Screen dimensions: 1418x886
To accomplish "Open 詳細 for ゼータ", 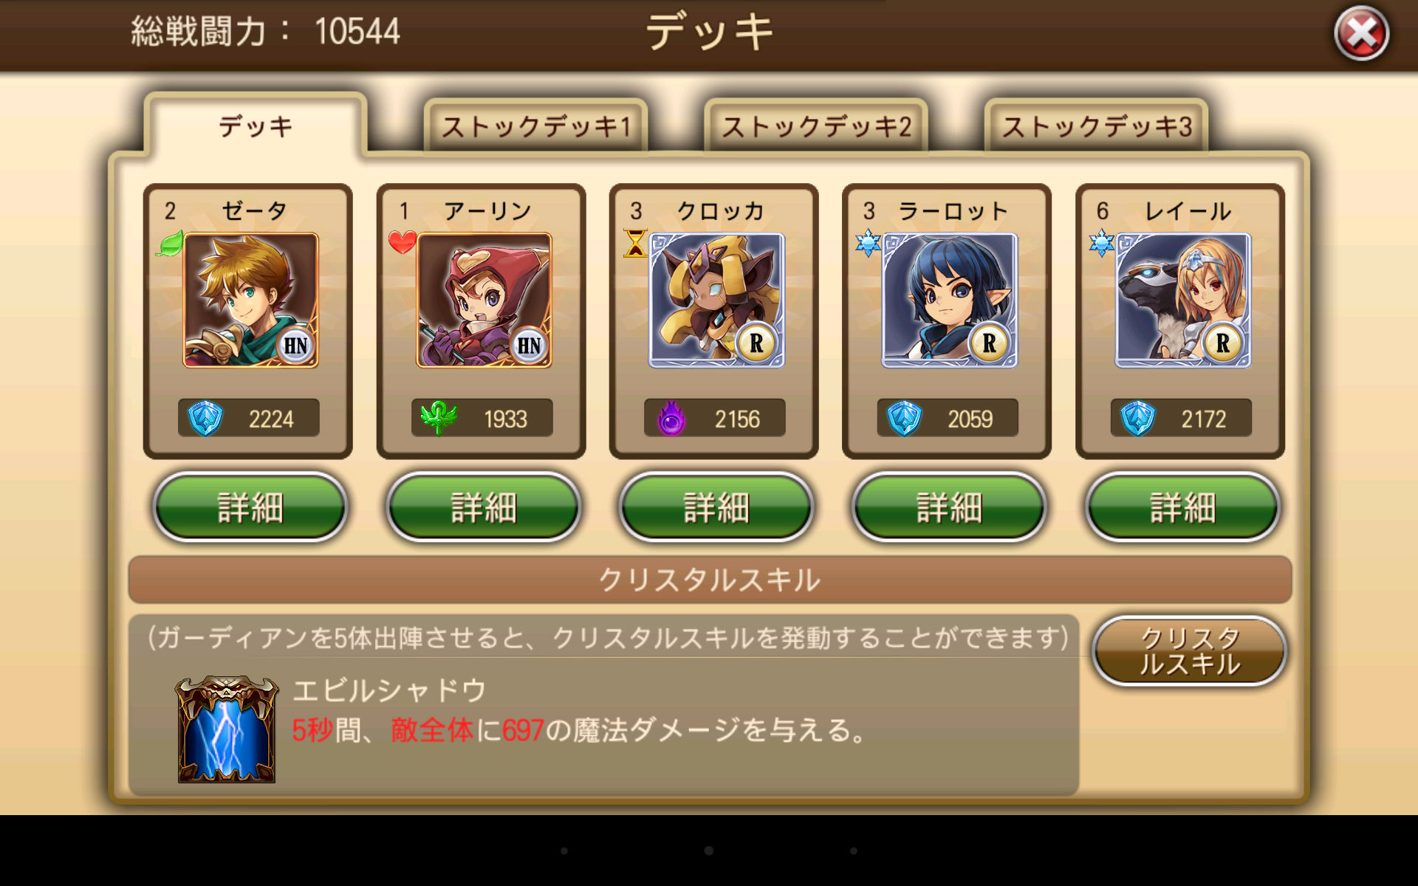I will 250,507.
